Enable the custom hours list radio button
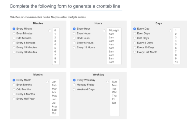Image resolution: width=194 pixels, height=123 pixels. pyautogui.click(x=104, y=31)
